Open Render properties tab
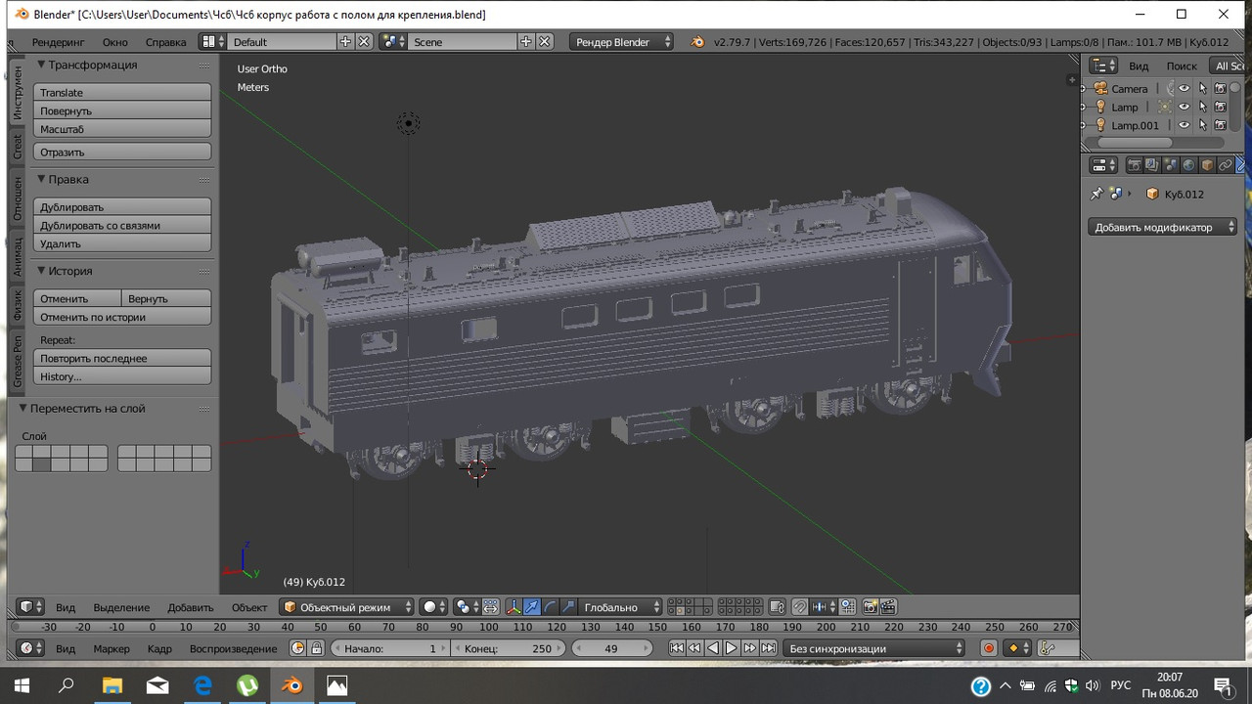The image size is (1252, 704). tap(1135, 165)
